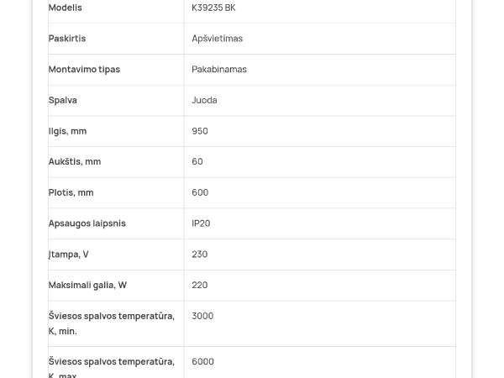504x378 pixels.
Task: Select the Apšvietimas value text
Action: [217, 39]
